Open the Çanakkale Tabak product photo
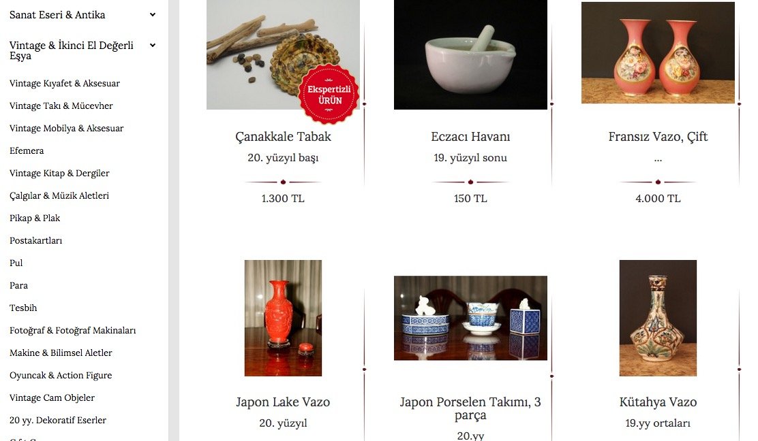This screenshot has height=441, width=758. click(283, 54)
